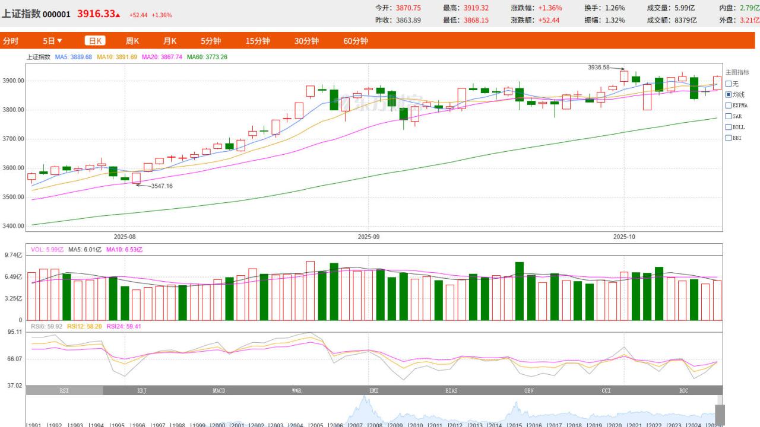Select the 60分钟 chart view
760x427 pixels.
356,41
